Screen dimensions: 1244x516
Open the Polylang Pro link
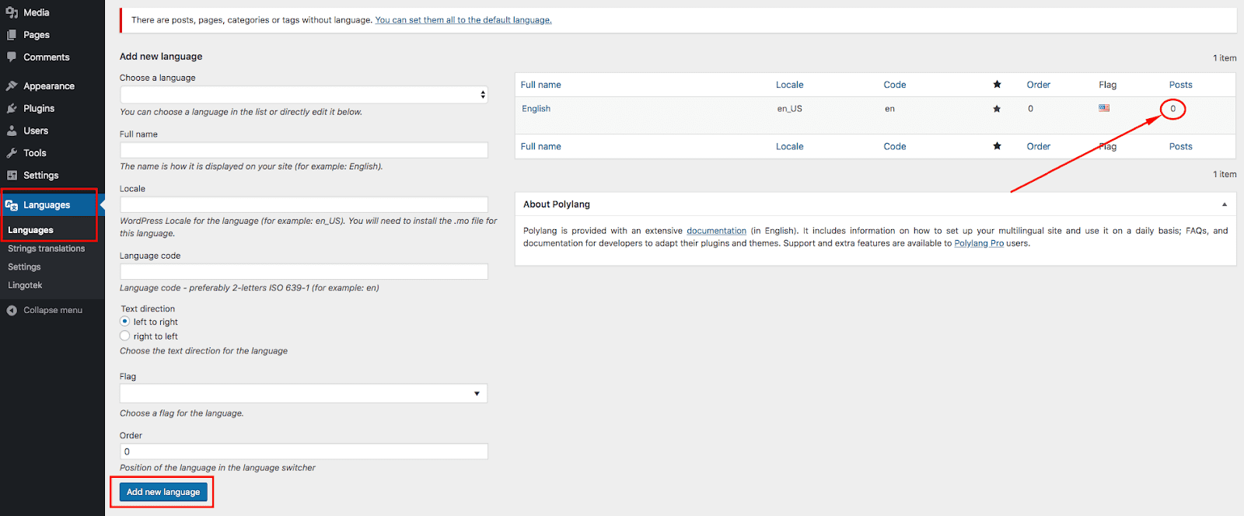tap(979, 243)
